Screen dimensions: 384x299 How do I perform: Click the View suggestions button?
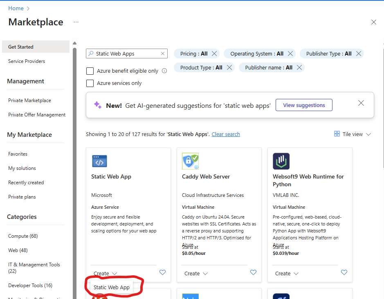click(x=304, y=105)
